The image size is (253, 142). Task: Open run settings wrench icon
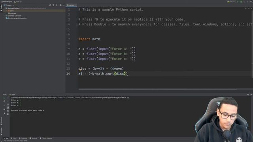[4, 101]
